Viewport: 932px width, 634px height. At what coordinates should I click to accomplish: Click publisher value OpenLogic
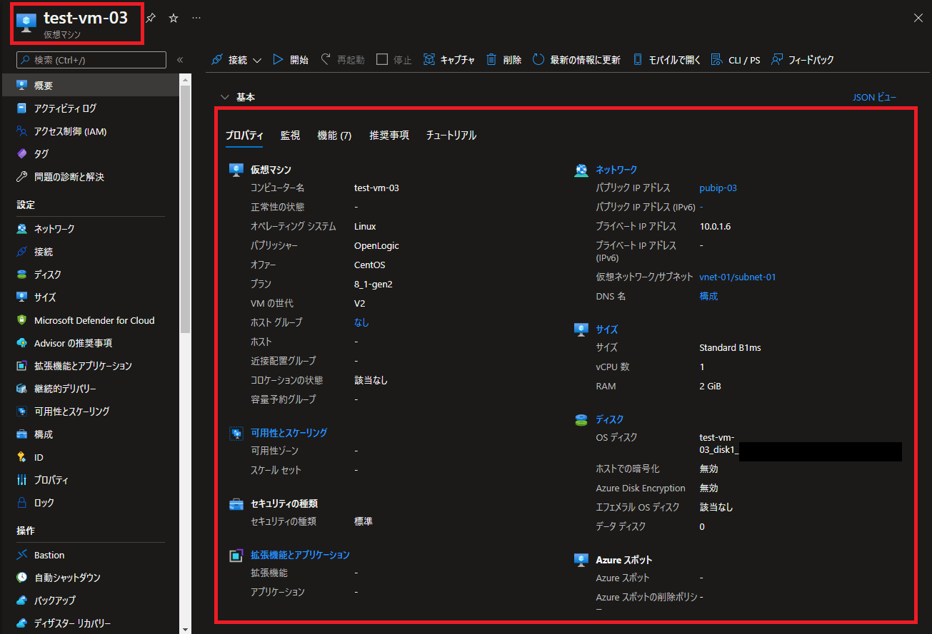(x=376, y=246)
